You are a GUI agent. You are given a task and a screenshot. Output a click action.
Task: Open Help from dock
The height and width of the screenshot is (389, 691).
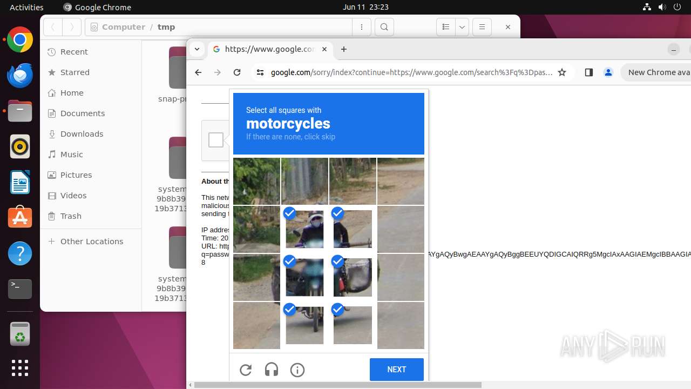point(20,253)
